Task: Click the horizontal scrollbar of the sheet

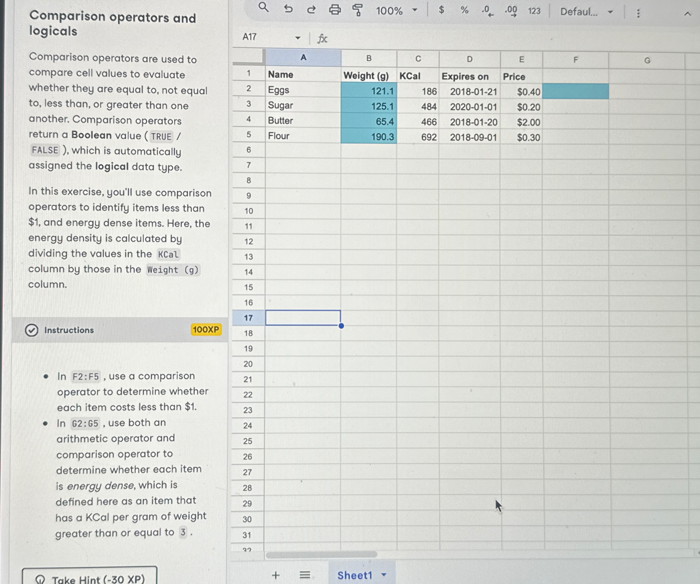Action: tap(321, 554)
